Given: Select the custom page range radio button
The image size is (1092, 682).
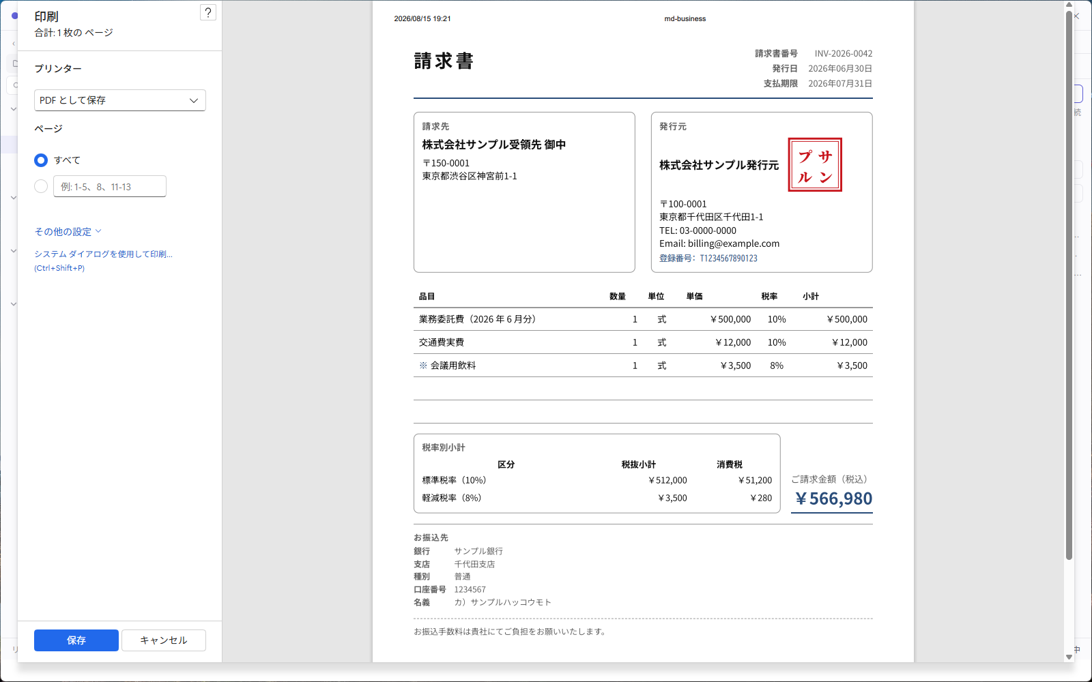Looking at the screenshot, I should coord(41,186).
